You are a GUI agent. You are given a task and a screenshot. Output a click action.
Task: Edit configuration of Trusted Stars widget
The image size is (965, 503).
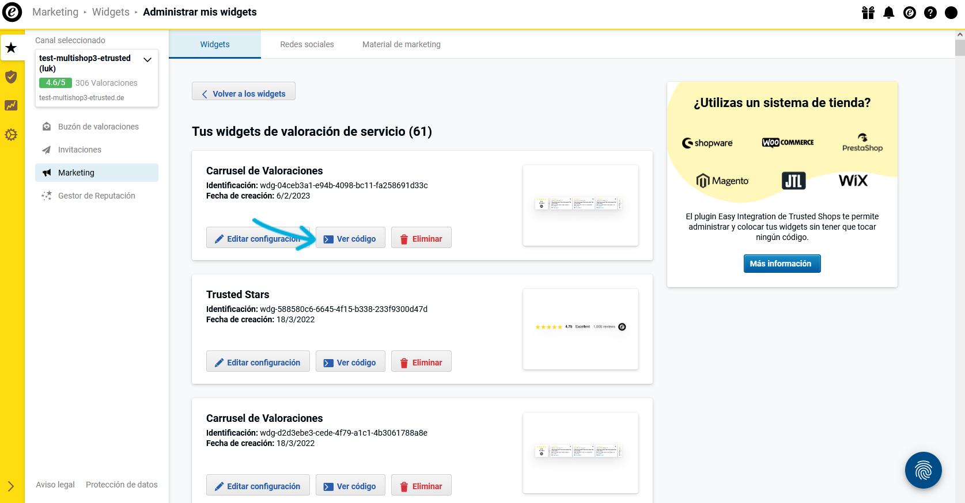(x=258, y=362)
